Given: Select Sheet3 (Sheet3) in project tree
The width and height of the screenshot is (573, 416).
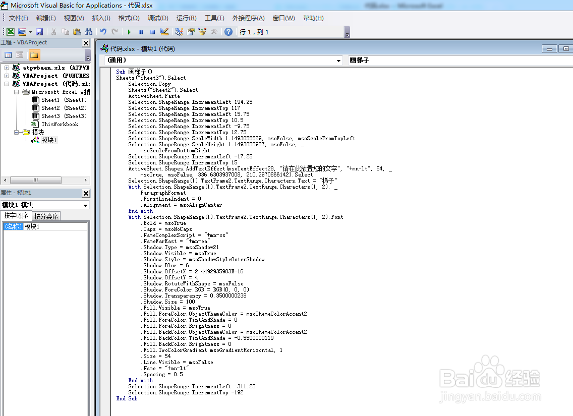Looking at the screenshot, I should 64,116.
